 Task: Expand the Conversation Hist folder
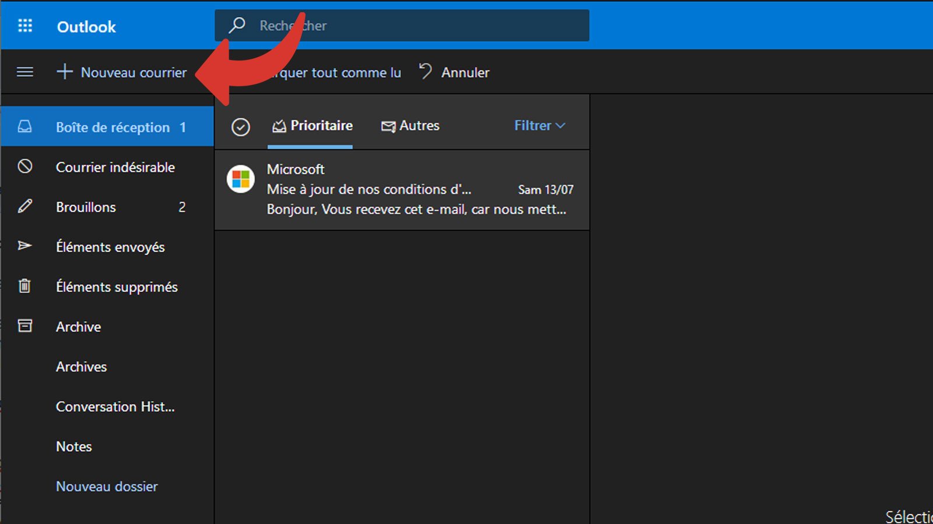click(x=115, y=406)
